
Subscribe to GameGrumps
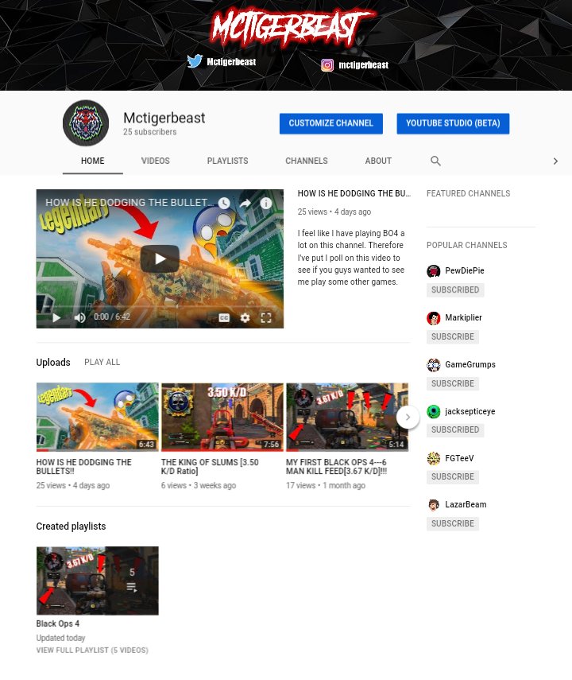[x=452, y=383]
